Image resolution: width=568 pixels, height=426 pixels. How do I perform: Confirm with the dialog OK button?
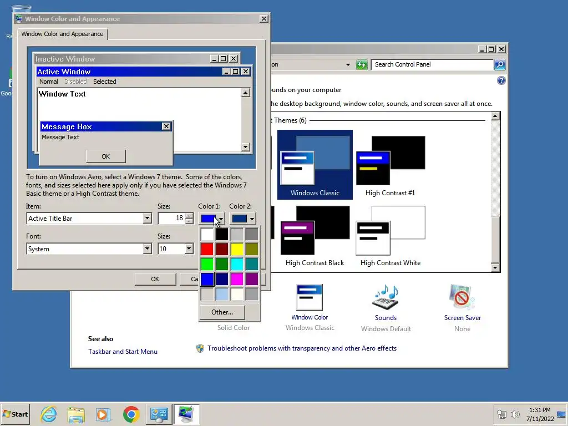point(155,279)
